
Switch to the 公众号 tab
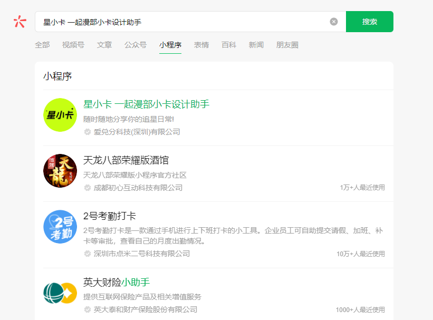pyautogui.click(x=136, y=45)
